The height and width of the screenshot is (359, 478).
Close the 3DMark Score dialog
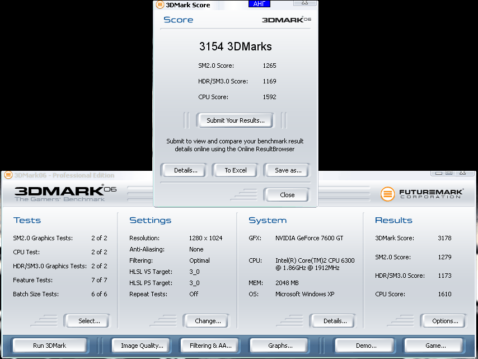pos(287,195)
